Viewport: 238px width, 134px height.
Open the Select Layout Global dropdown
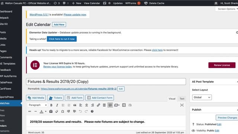coord(202,97)
